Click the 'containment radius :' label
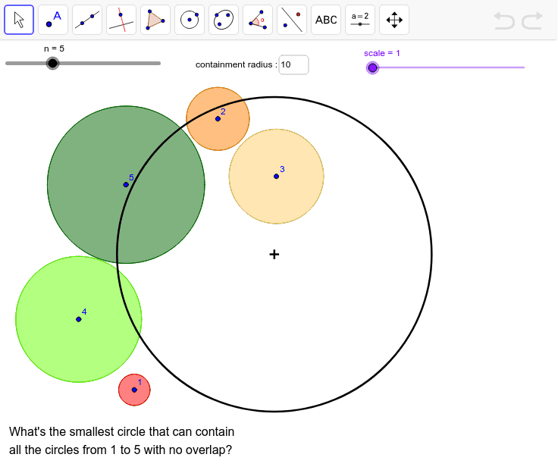The height and width of the screenshot is (470, 558). tap(237, 64)
